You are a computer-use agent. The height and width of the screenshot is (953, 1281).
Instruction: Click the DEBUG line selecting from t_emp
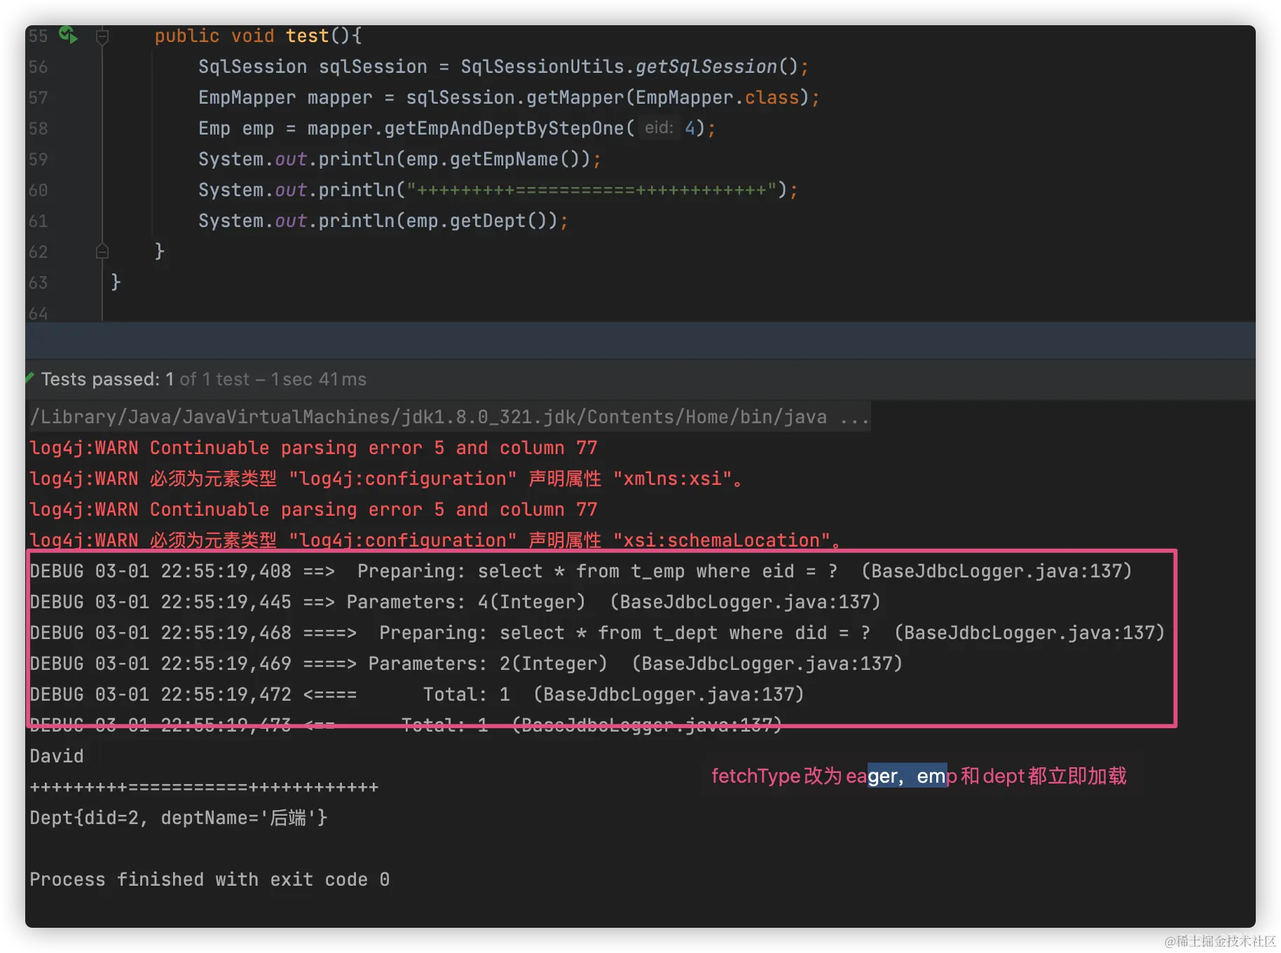pos(581,571)
